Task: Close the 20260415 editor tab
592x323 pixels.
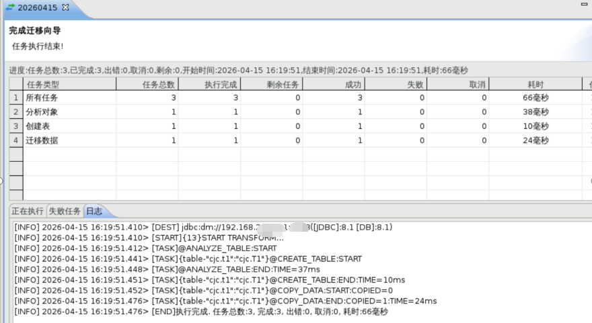Action: click(x=66, y=7)
